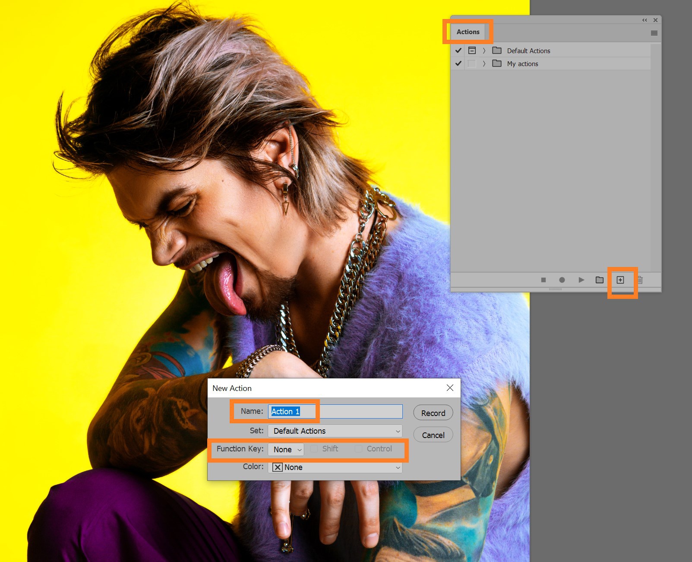Viewport: 692px width, 562px height.
Task: Close the New Action dialog
Action: pos(450,388)
